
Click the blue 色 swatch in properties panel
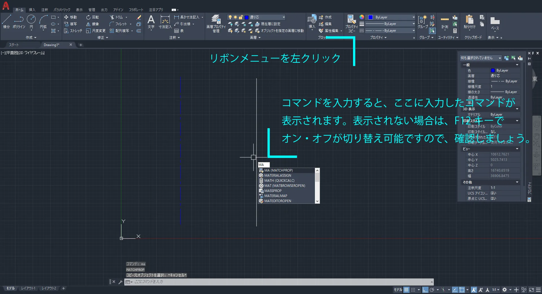(493, 70)
